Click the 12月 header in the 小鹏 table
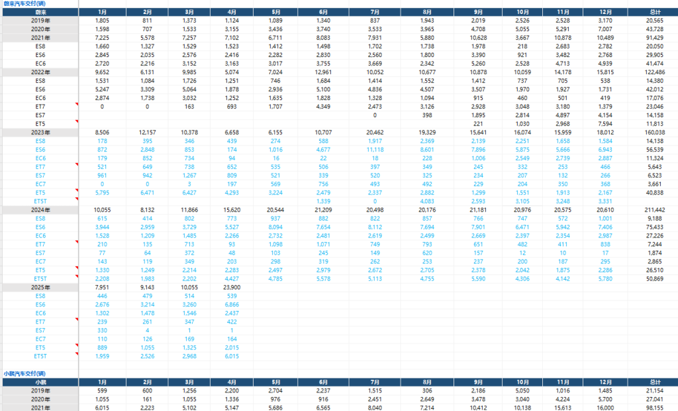Image resolution: width=678 pixels, height=411 pixels. click(602, 382)
